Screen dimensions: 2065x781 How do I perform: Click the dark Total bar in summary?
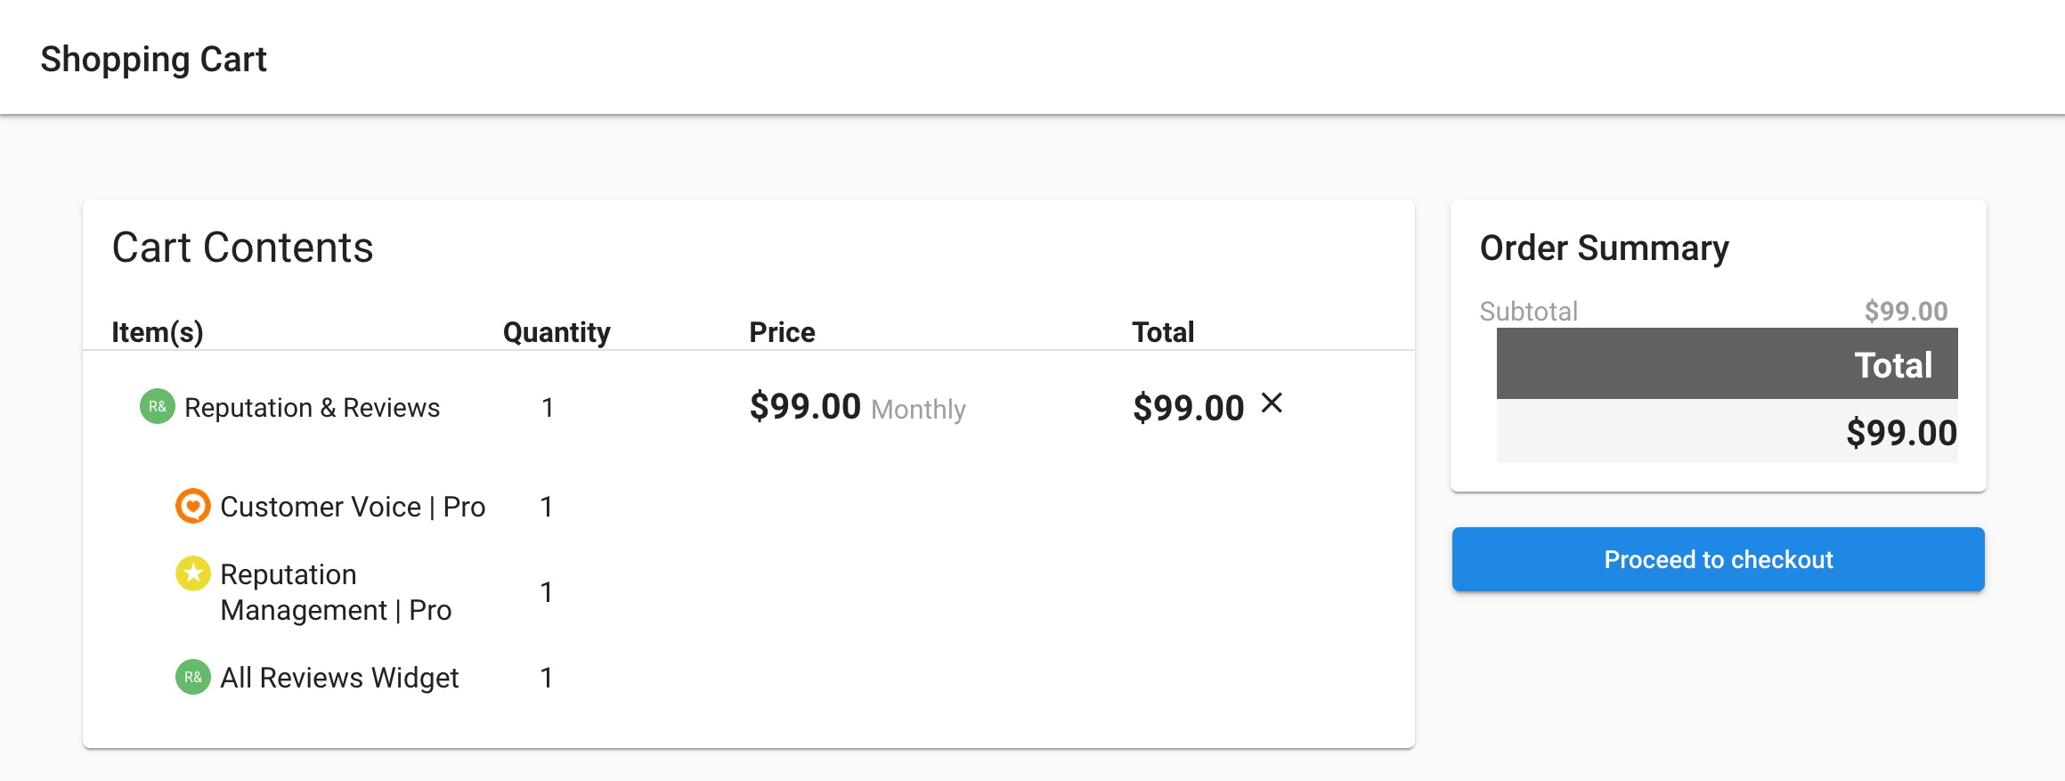coord(1727,363)
